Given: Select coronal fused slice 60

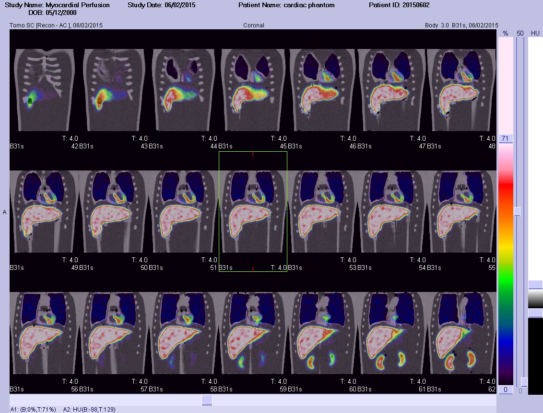Looking at the screenshot, I should [x=322, y=333].
